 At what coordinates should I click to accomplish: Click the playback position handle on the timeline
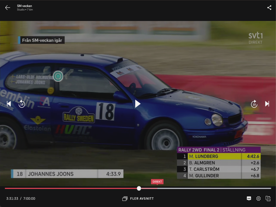[139, 188]
